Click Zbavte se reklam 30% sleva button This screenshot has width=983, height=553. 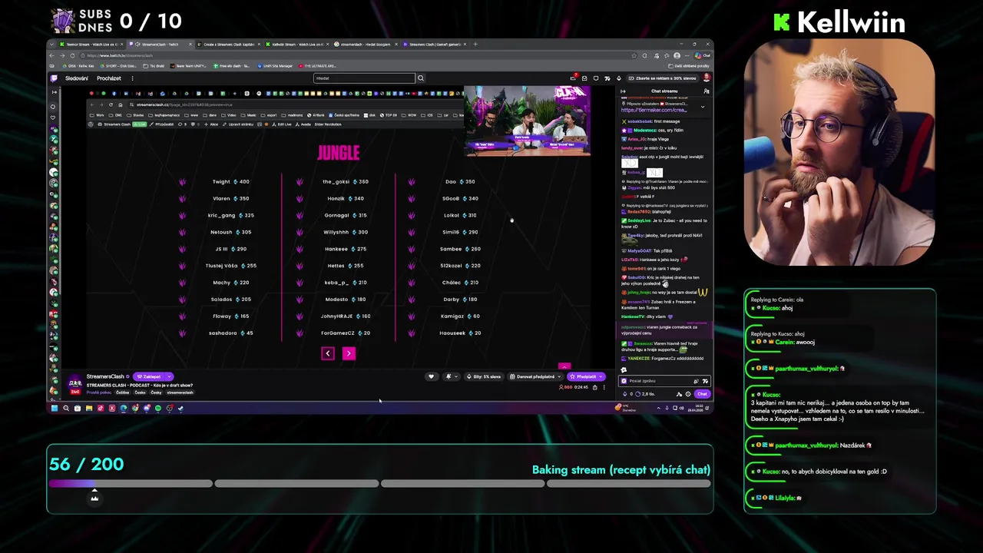(x=664, y=78)
